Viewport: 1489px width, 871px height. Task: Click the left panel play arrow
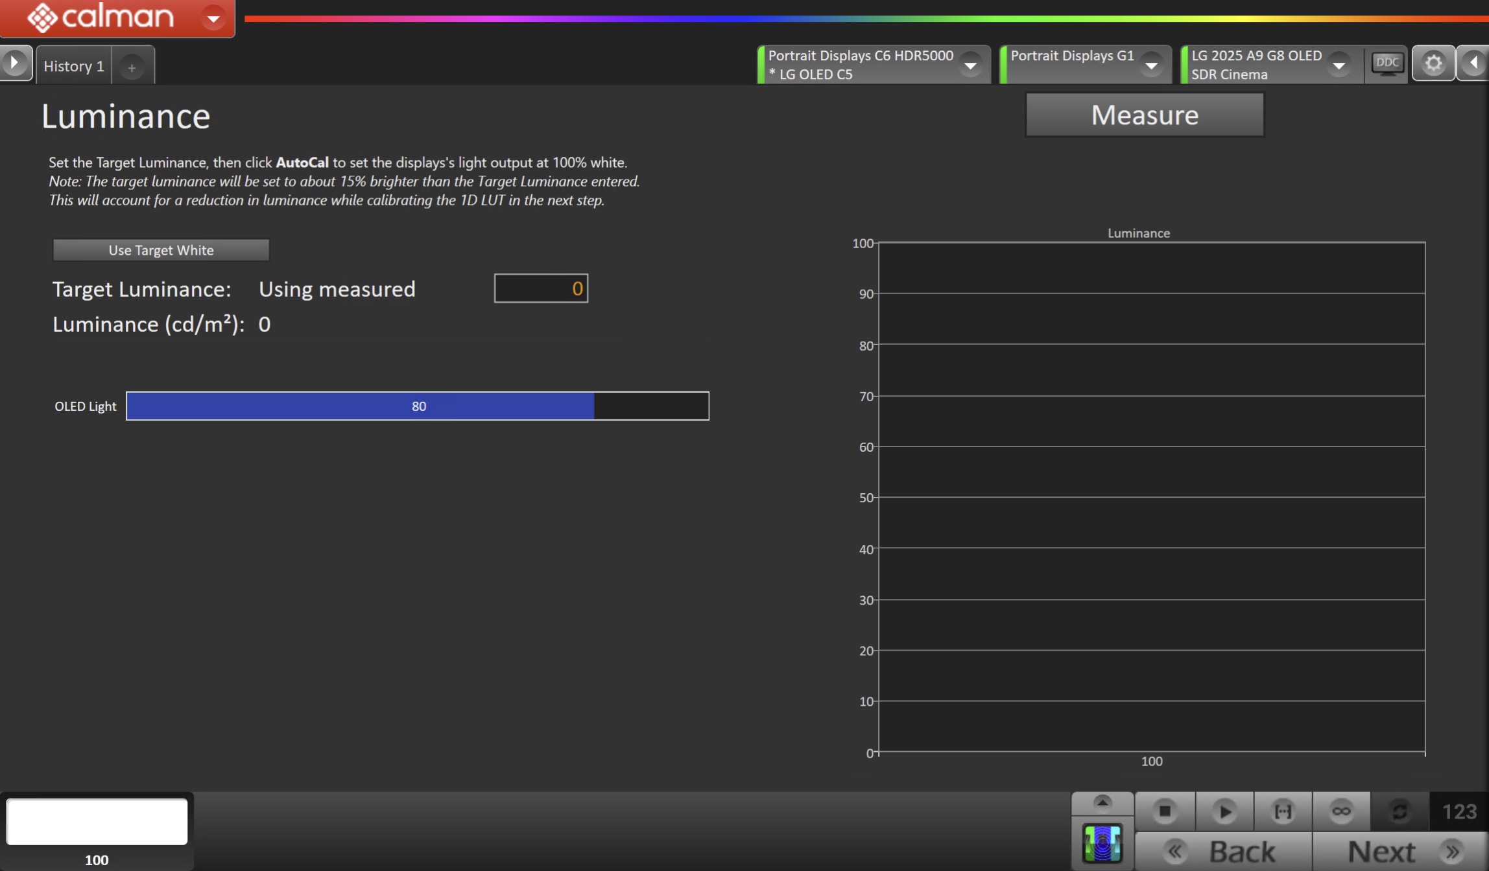click(x=14, y=64)
